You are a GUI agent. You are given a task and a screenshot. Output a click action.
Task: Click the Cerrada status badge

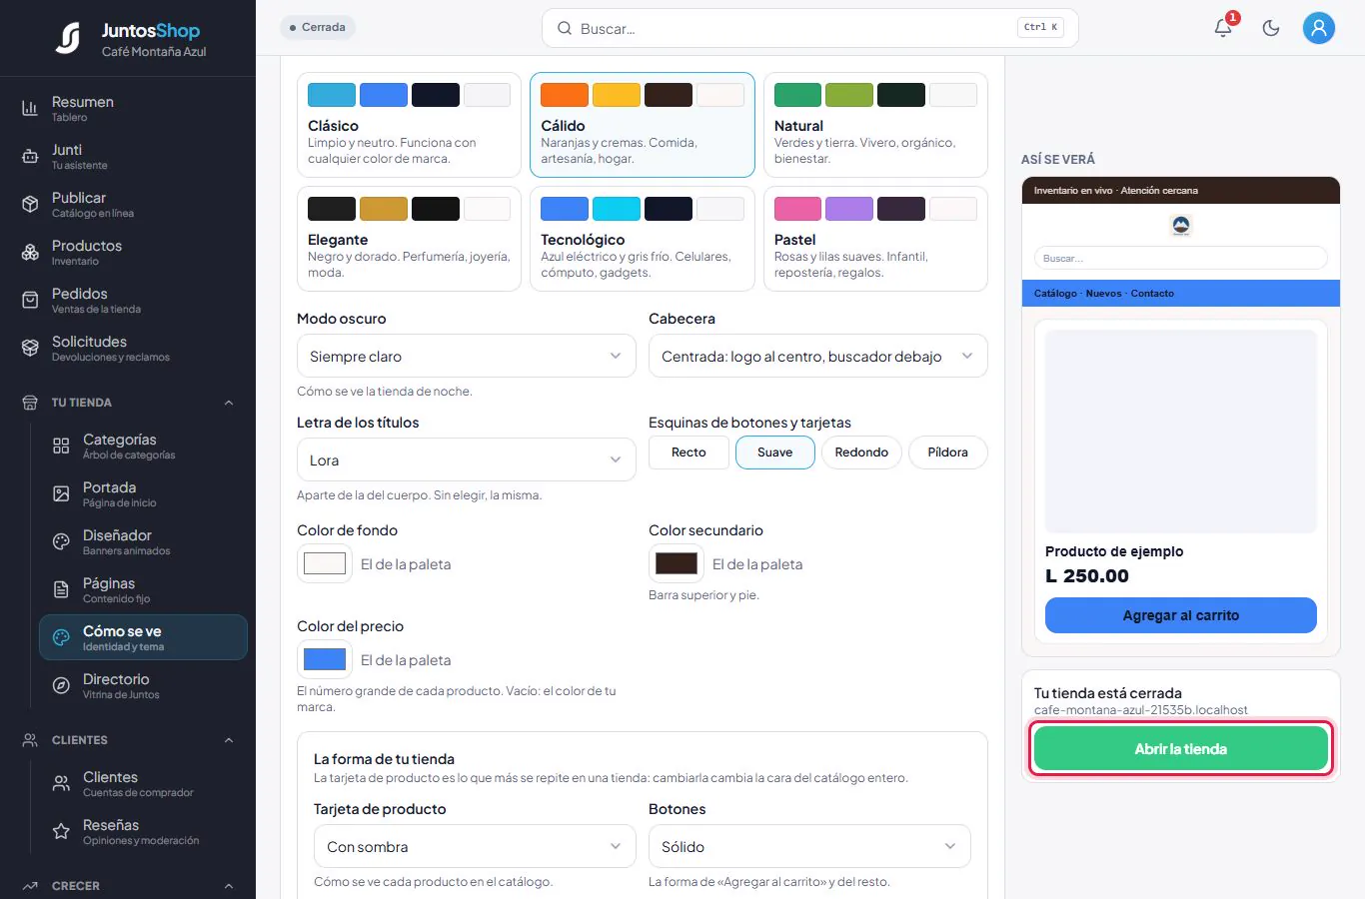coord(318,27)
